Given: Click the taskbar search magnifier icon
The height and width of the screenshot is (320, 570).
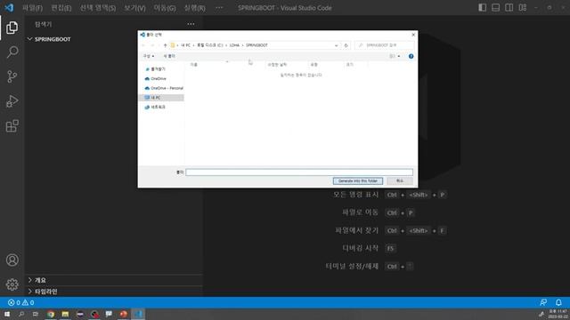Looking at the screenshot, I should pyautogui.click(x=21, y=314).
